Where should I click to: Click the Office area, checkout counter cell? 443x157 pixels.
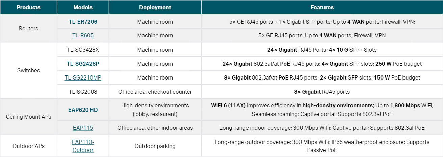click(155, 92)
